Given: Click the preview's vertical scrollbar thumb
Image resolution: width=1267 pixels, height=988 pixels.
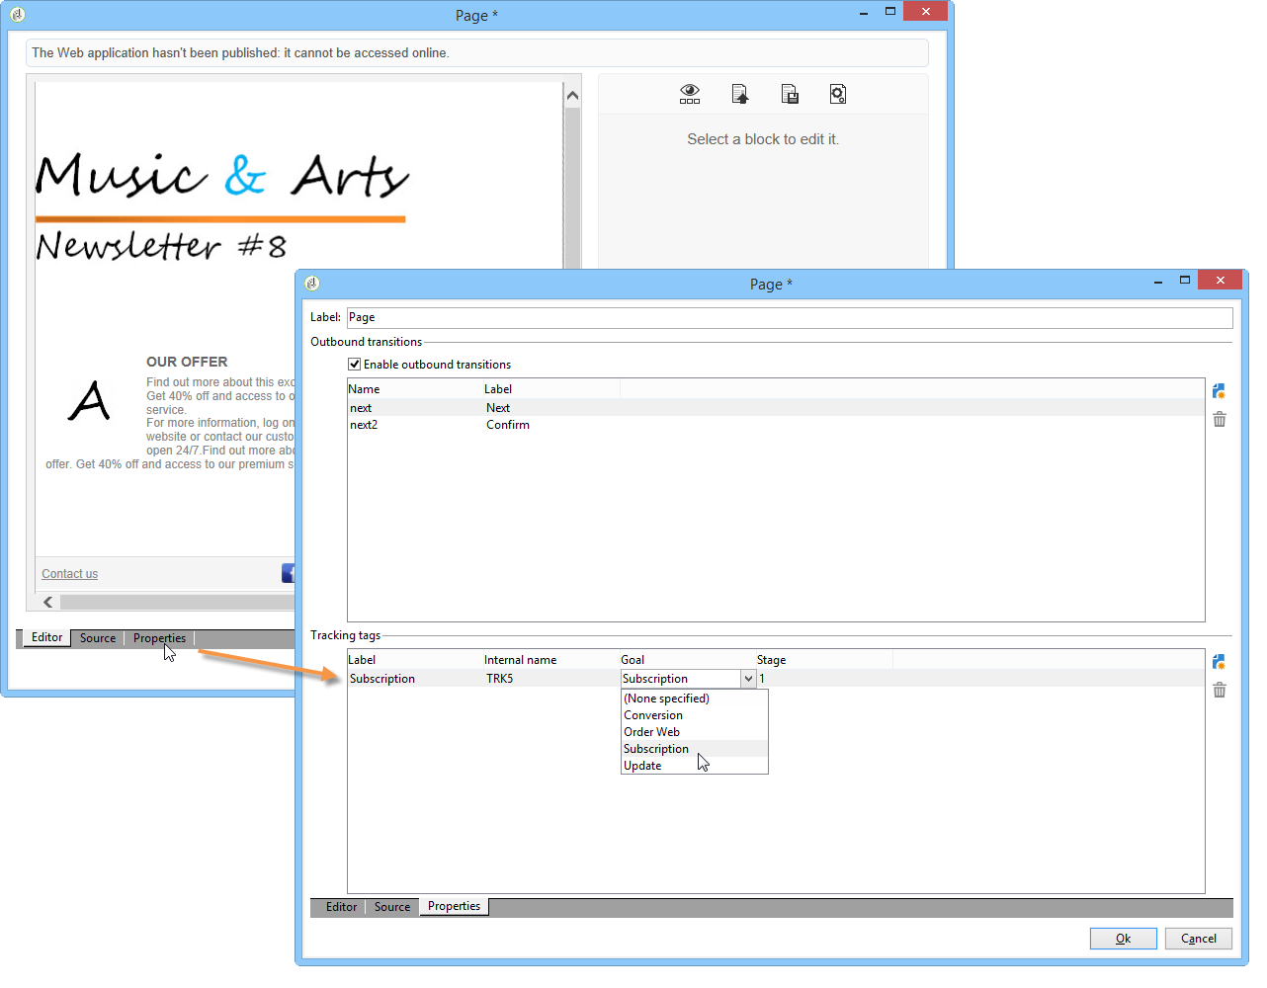Looking at the screenshot, I should (x=572, y=188).
